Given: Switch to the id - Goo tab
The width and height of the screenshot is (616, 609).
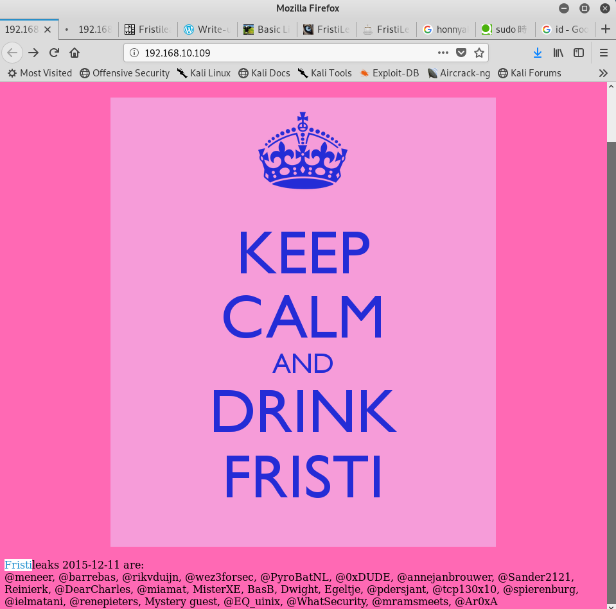Looking at the screenshot, I should pos(565,30).
